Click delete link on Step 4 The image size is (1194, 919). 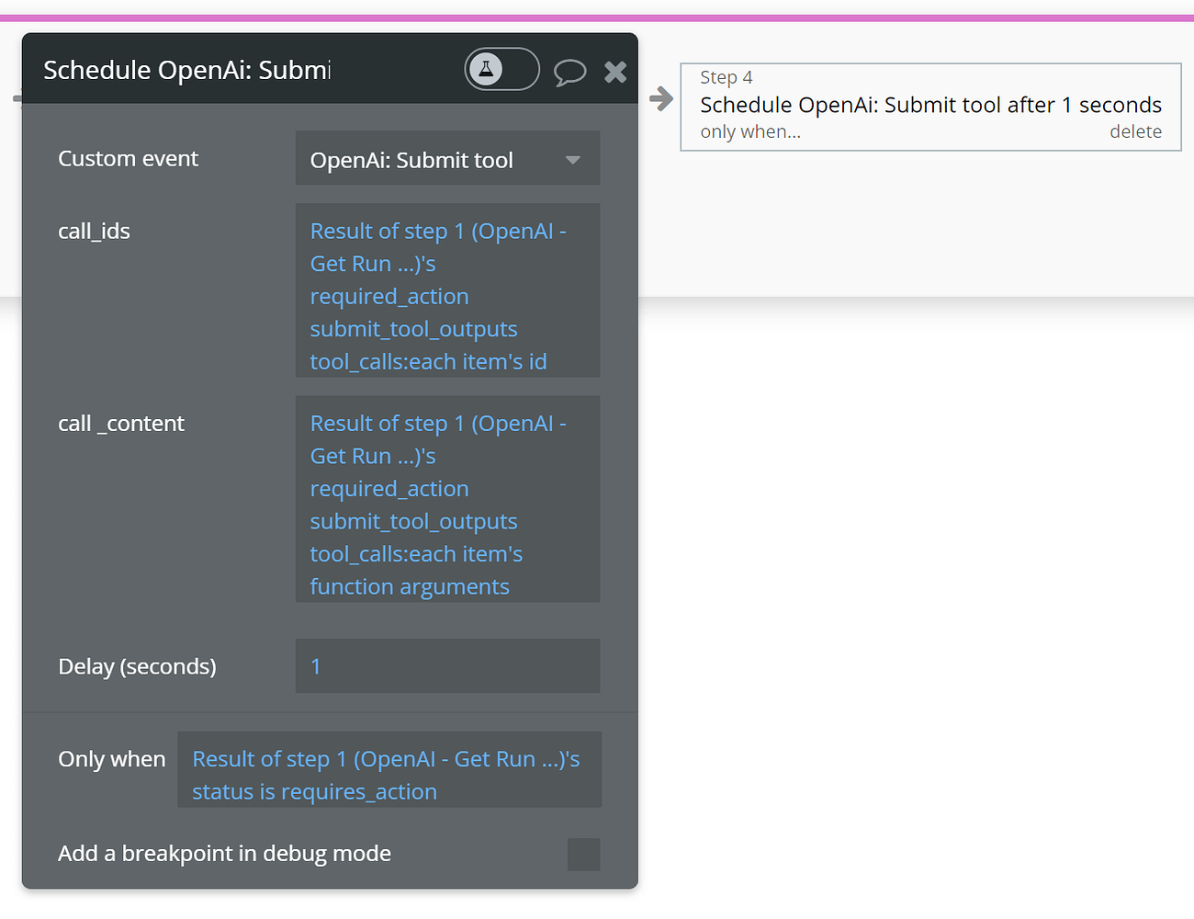(x=1135, y=131)
